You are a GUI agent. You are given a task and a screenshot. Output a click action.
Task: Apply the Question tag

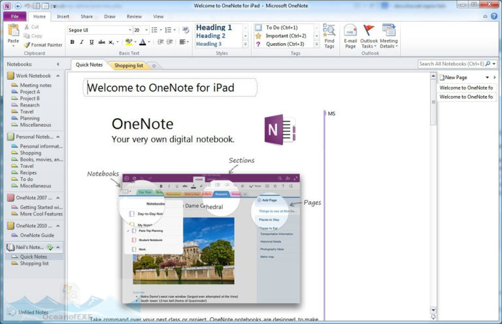pos(258,44)
